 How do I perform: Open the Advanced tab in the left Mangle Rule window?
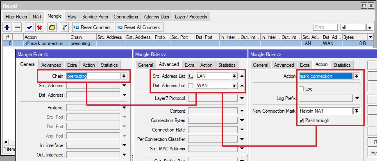click(51, 65)
